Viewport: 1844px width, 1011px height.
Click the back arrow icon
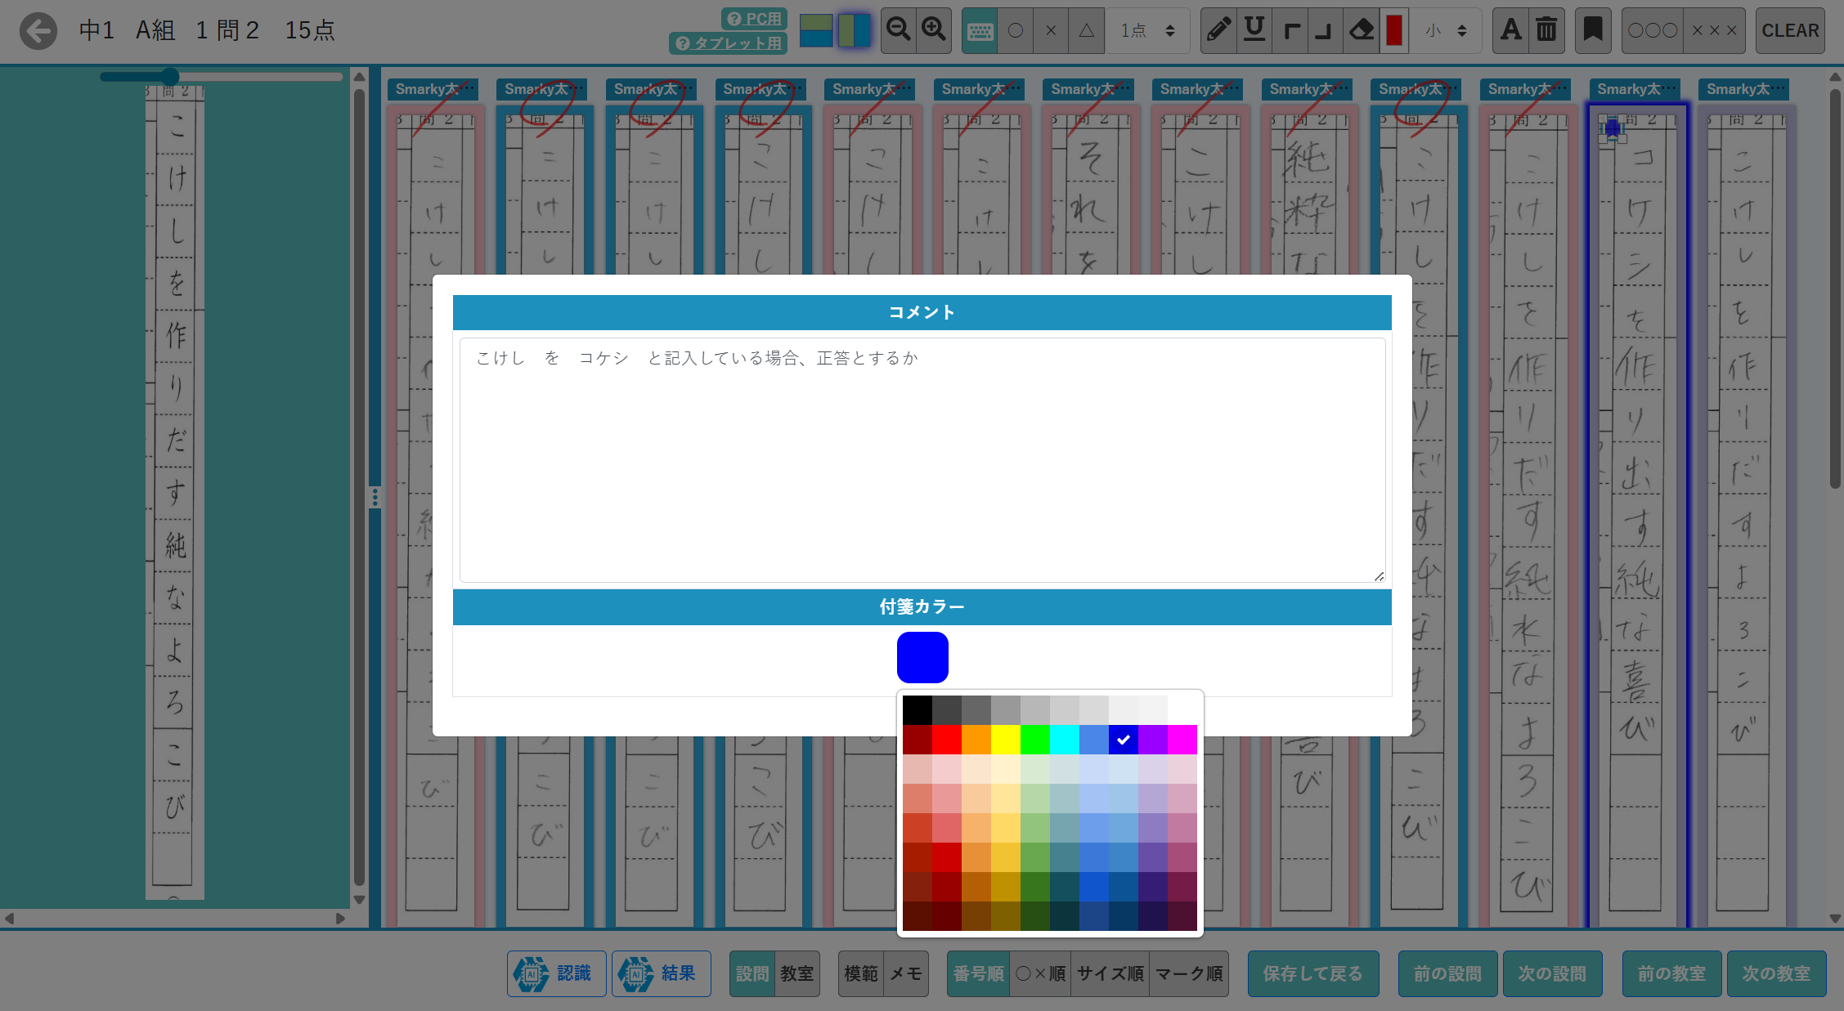pyautogui.click(x=38, y=31)
